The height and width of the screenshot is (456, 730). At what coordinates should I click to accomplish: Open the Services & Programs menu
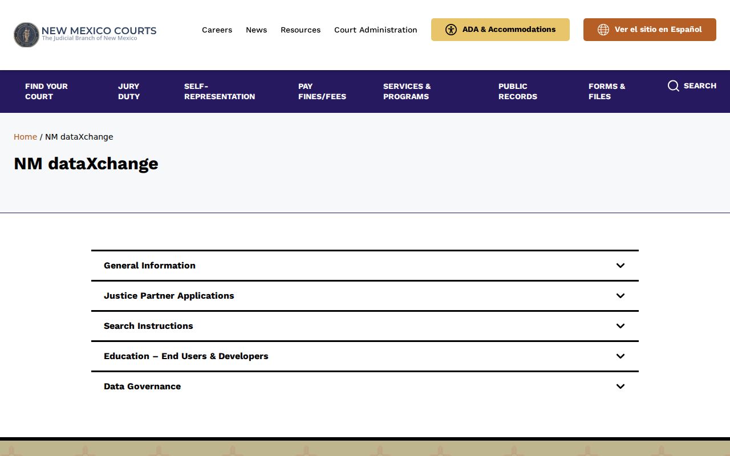tap(407, 91)
